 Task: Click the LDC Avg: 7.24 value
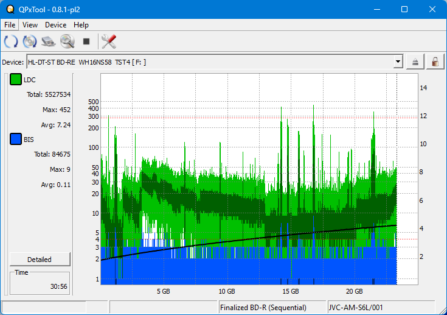click(x=56, y=125)
